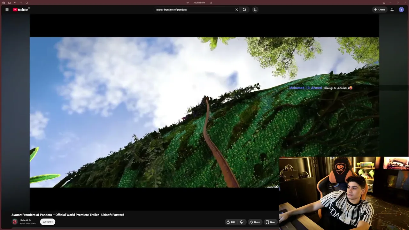This screenshot has height=230, width=409.
Task: Click the browser extensions icon in the title bar
Action: 384,3
